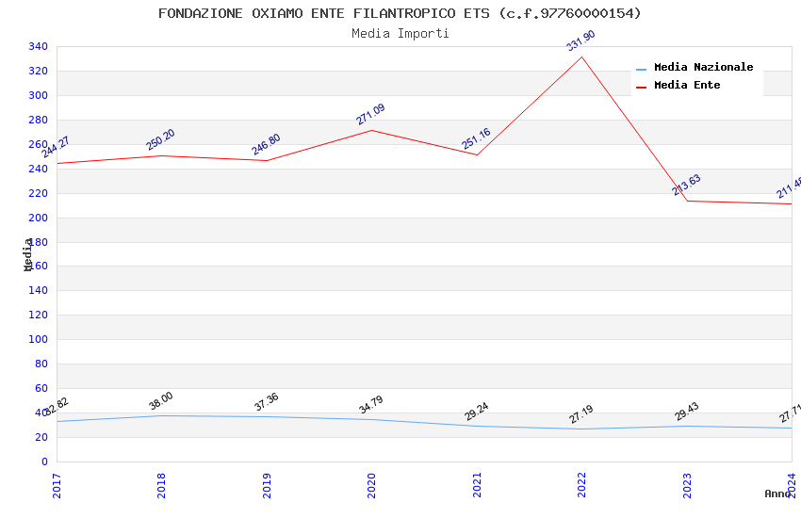The width and height of the screenshot is (801, 518).
Task: Click the 2017 x-axis year label
Action: [57, 485]
